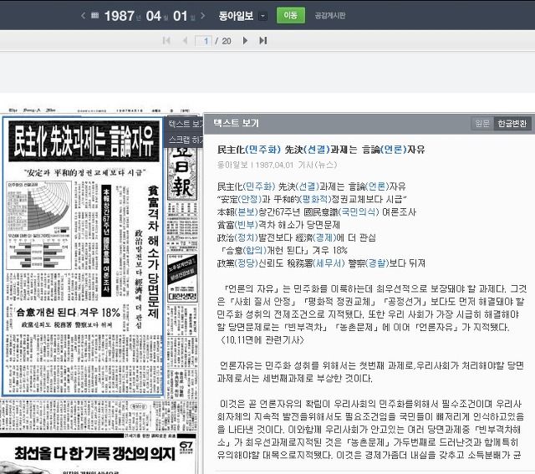Select 스크랩 하기 menu item

pyautogui.click(x=186, y=140)
